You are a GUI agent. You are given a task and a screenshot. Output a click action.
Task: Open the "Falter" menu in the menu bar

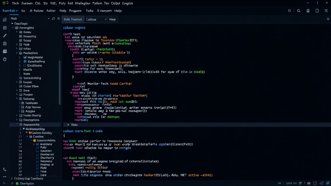click(51, 11)
